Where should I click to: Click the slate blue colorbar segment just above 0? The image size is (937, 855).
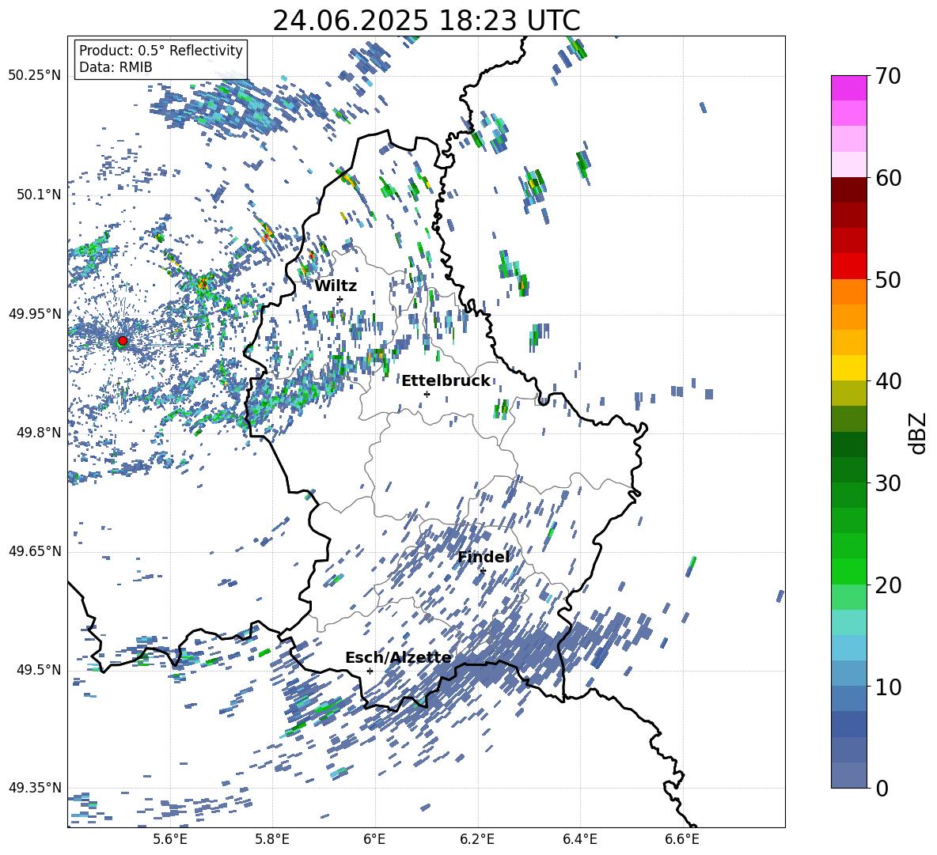848,774
